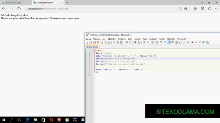This screenshot has height=123, width=220.
Task: Open the ? help menu in Notepad++
Action: pyautogui.click(x=189, y=39)
